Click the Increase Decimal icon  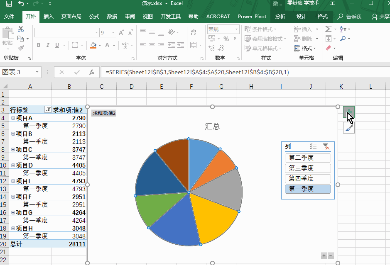211,48
